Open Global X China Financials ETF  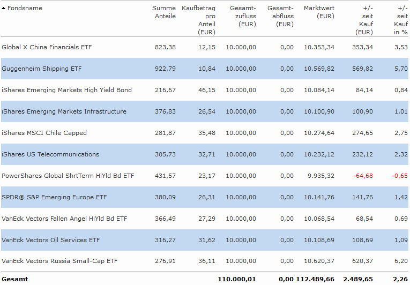pos(47,47)
